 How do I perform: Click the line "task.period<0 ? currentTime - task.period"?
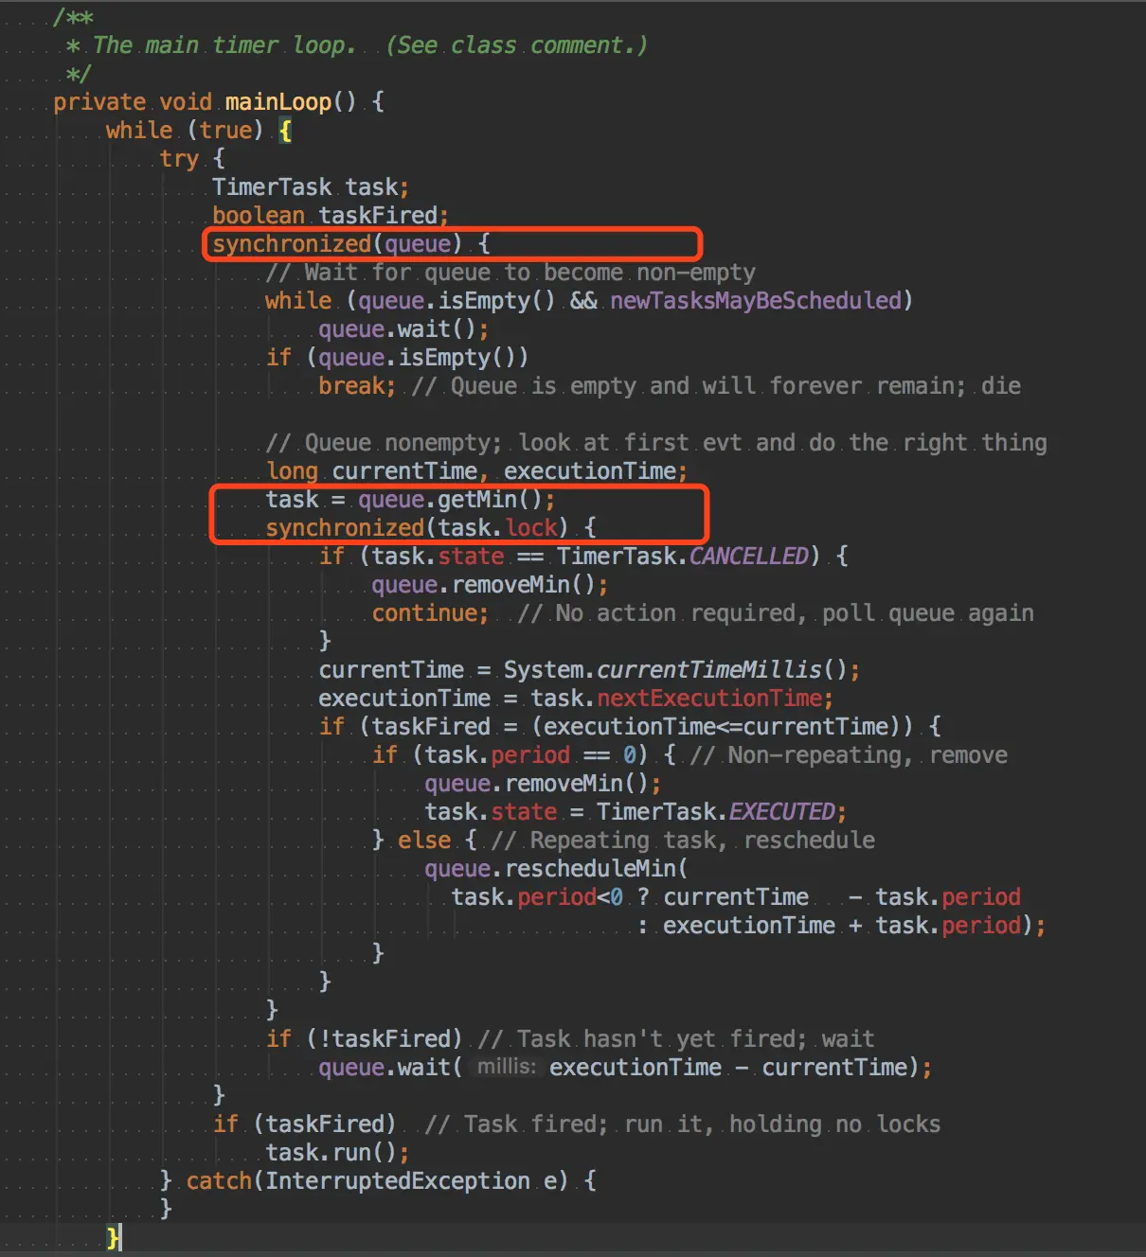point(736,897)
